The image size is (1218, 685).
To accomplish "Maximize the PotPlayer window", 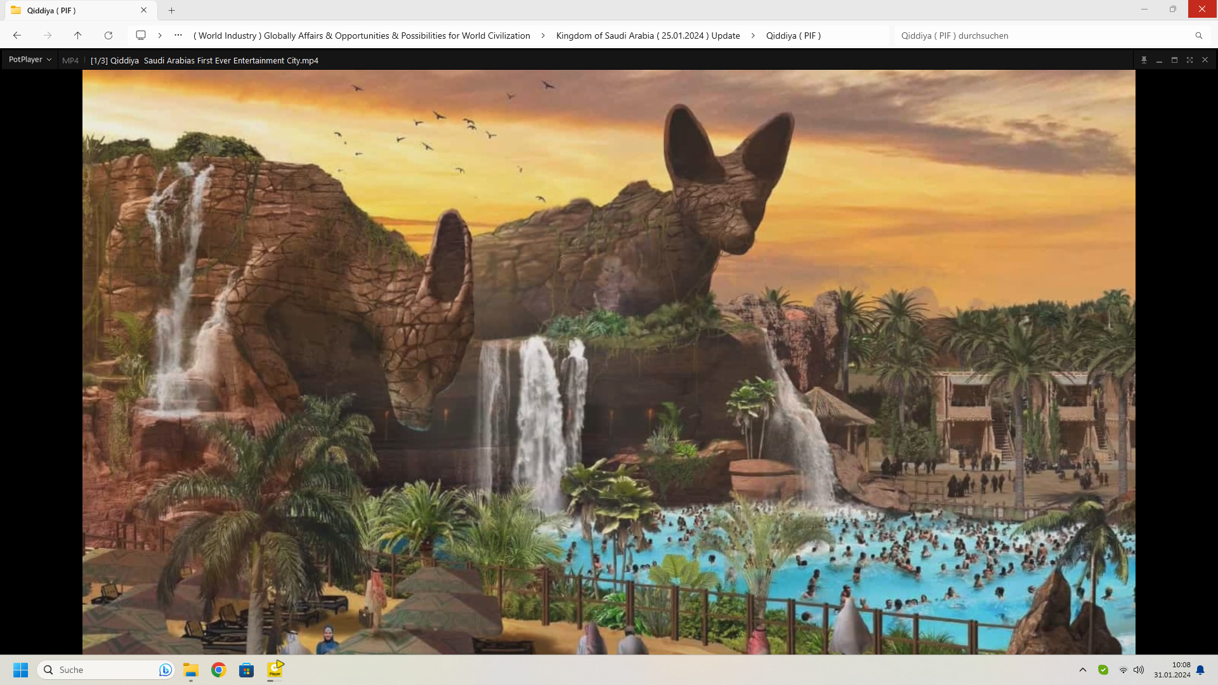I will tap(1174, 60).
